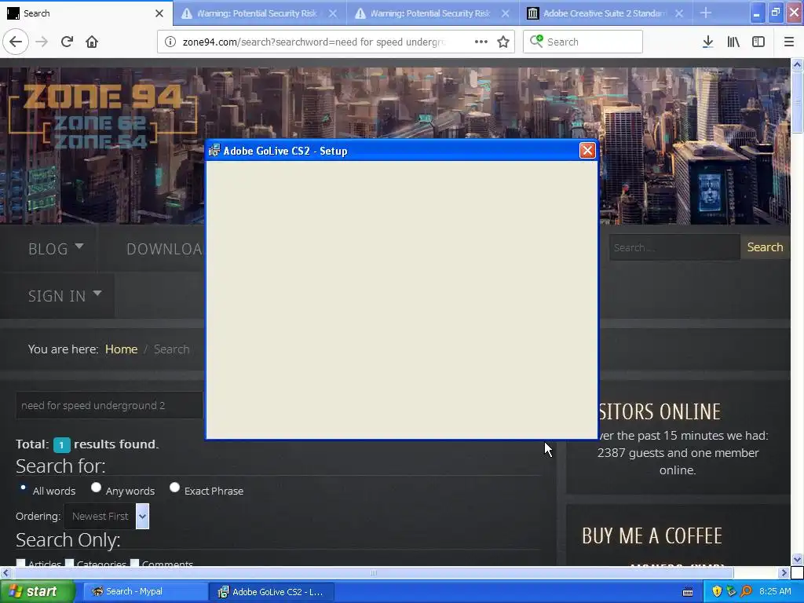Select the Any words radio button
Viewport: 804px width, 603px height.
click(96, 488)
